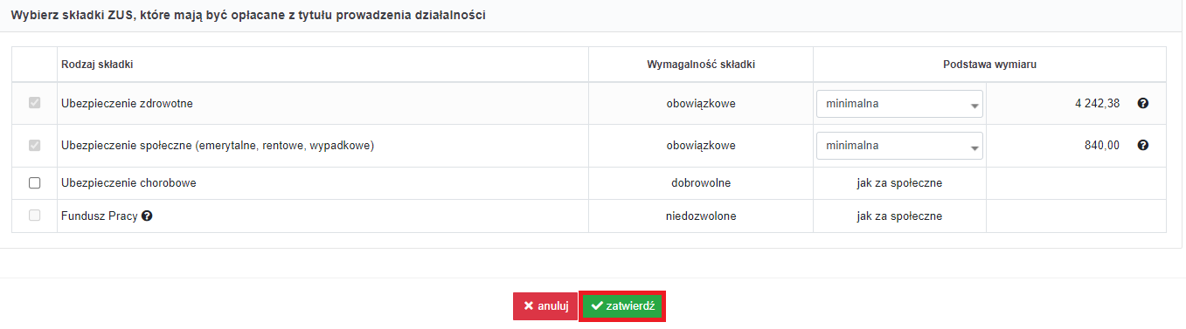Toggle Ubezpieczenie społeczne checkbox
The image size is (1186, 329).
pos(35,146)
